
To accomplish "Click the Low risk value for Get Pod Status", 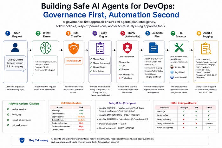I will pyautogui.click(x=81, y=114).
